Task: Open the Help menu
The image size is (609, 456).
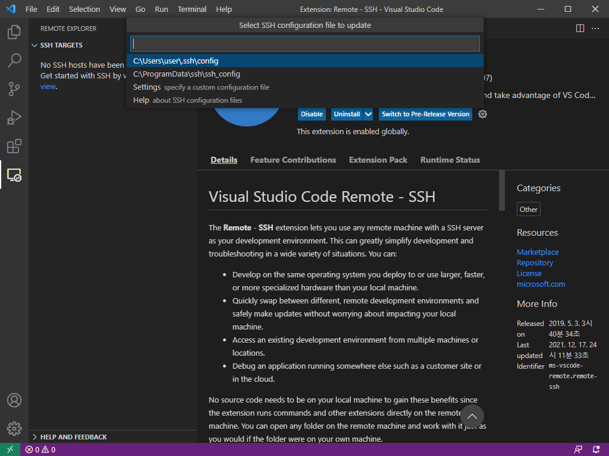Action: pos(224,9)
